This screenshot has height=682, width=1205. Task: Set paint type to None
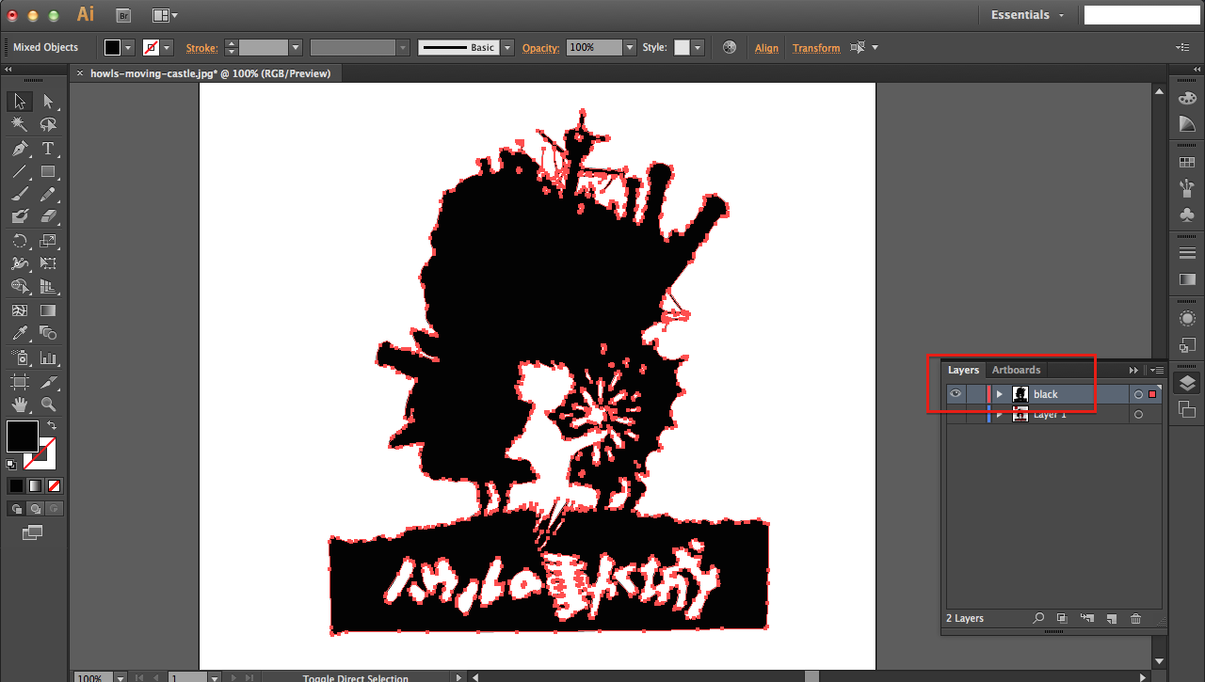[55, 486]
